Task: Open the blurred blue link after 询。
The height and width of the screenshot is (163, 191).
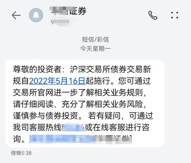Action: coord(62,139)
